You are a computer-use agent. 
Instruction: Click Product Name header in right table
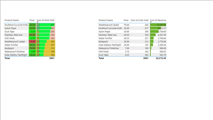point(106,20)
